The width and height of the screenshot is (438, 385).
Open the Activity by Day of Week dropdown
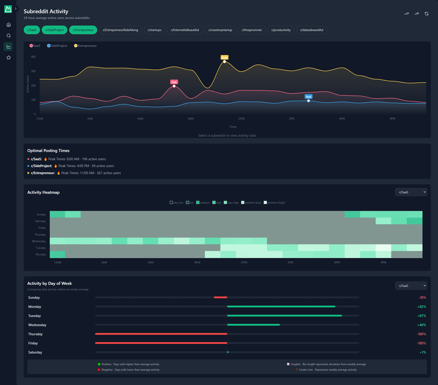(x=411, y=286)
